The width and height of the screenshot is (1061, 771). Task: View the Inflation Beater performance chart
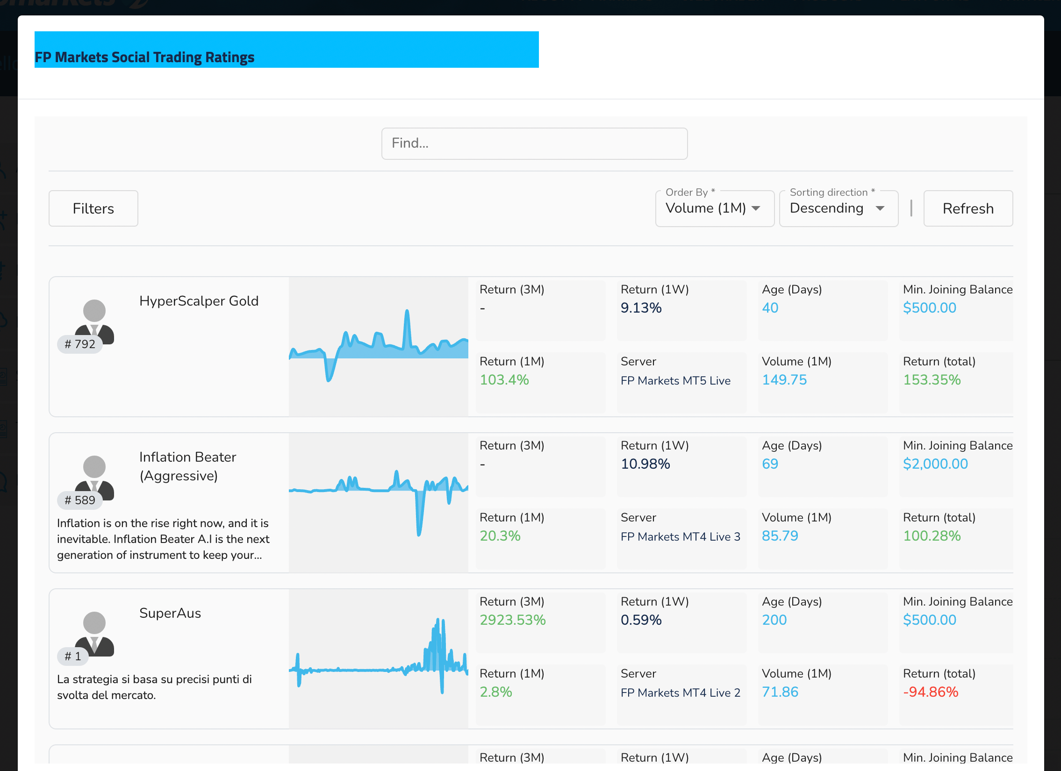click(379, 503)
